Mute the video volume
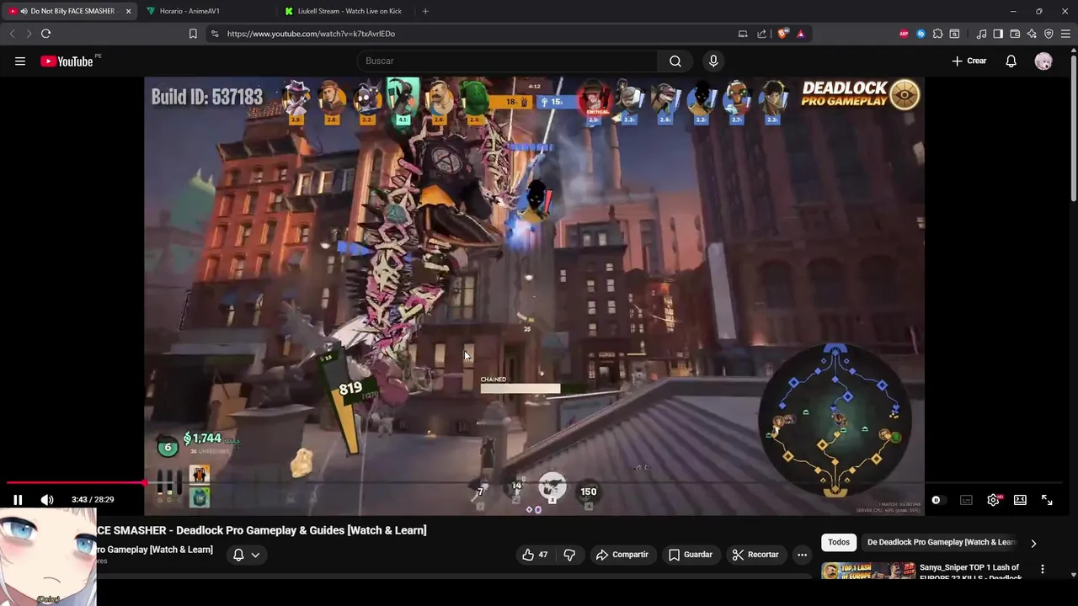 [x=47, y=500]
